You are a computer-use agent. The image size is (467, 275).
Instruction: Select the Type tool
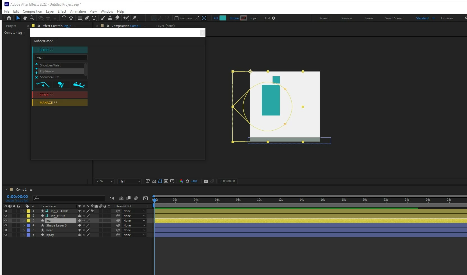(94, 18)
